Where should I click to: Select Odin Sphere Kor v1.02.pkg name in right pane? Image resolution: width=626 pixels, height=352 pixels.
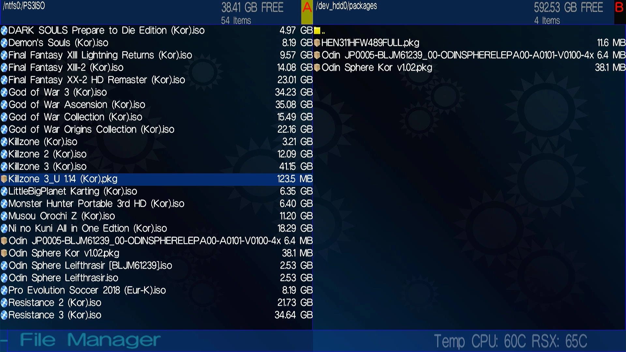pos(377,68)
